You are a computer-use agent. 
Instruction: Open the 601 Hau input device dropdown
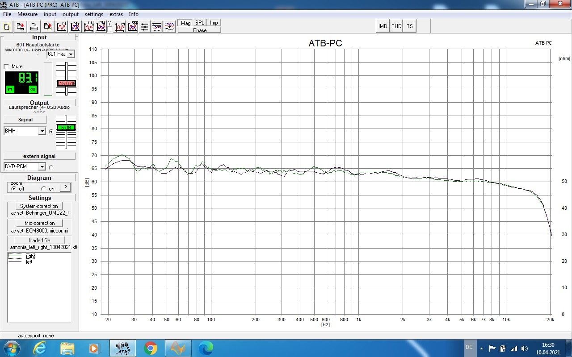71,54
